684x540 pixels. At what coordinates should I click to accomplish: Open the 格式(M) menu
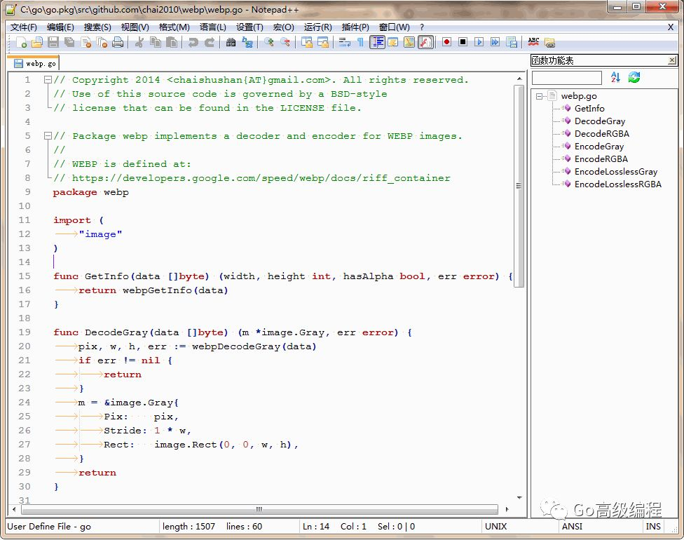coord(174,27)
